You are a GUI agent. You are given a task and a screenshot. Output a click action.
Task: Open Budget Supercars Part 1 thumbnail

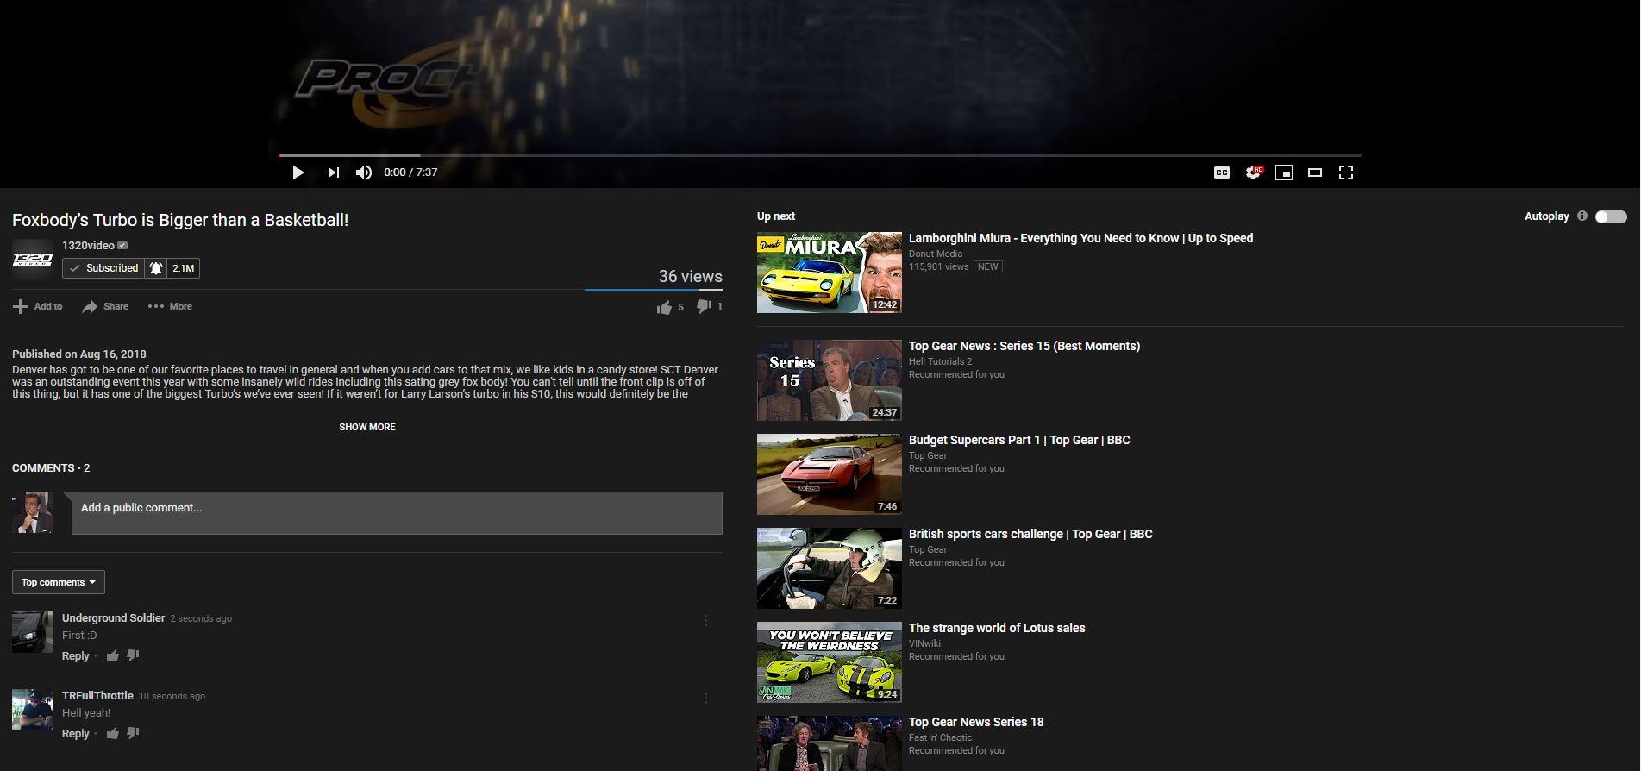tap(830, 474)
